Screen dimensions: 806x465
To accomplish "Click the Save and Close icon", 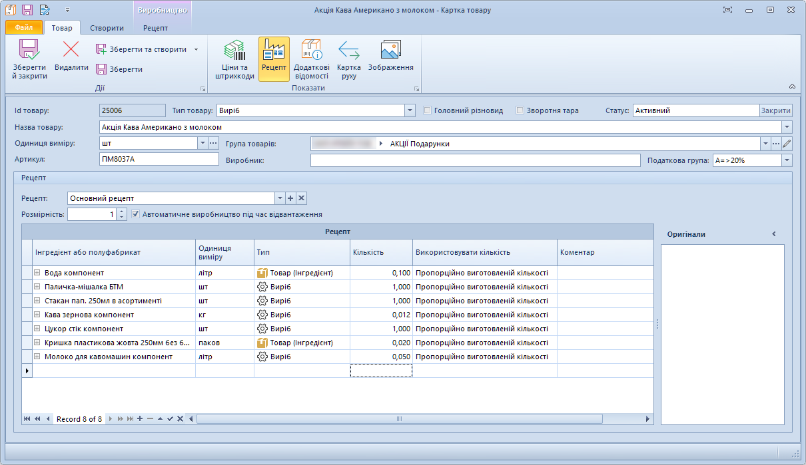I will coord(29,59).
